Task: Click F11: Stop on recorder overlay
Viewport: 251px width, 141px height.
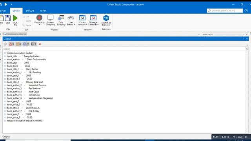Action: [237, 137]
